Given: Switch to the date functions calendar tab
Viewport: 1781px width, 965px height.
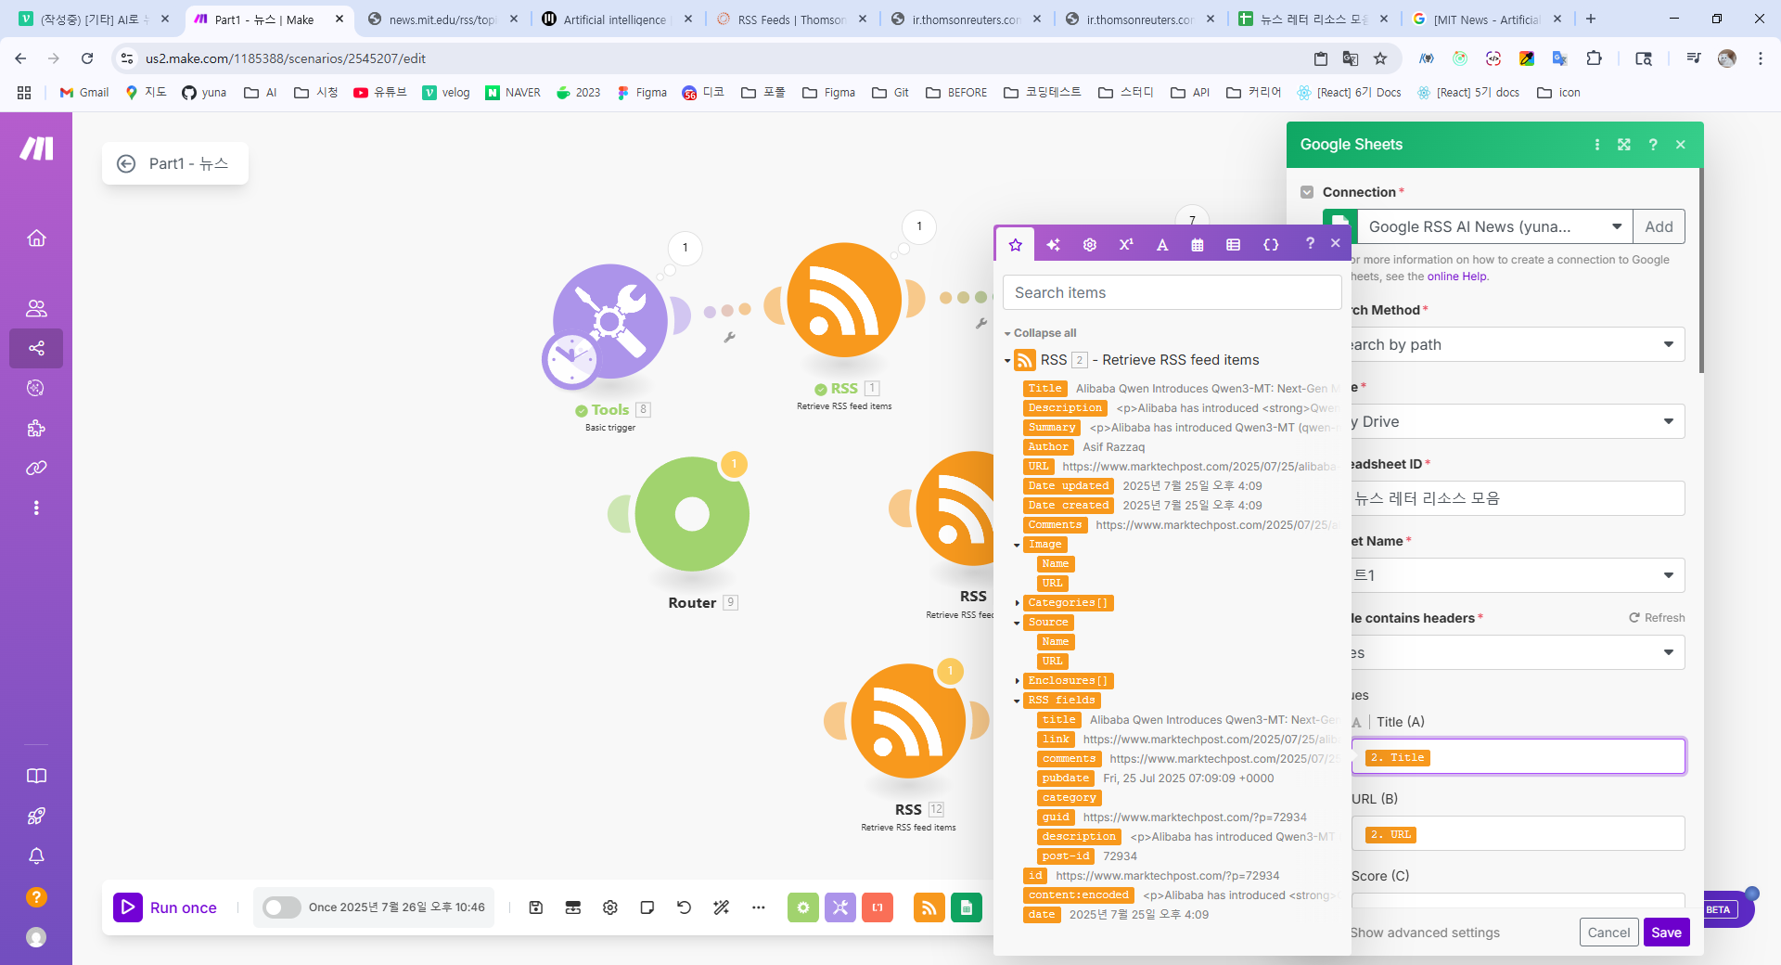Looking at the screenshot, I should coord(1198,244).
